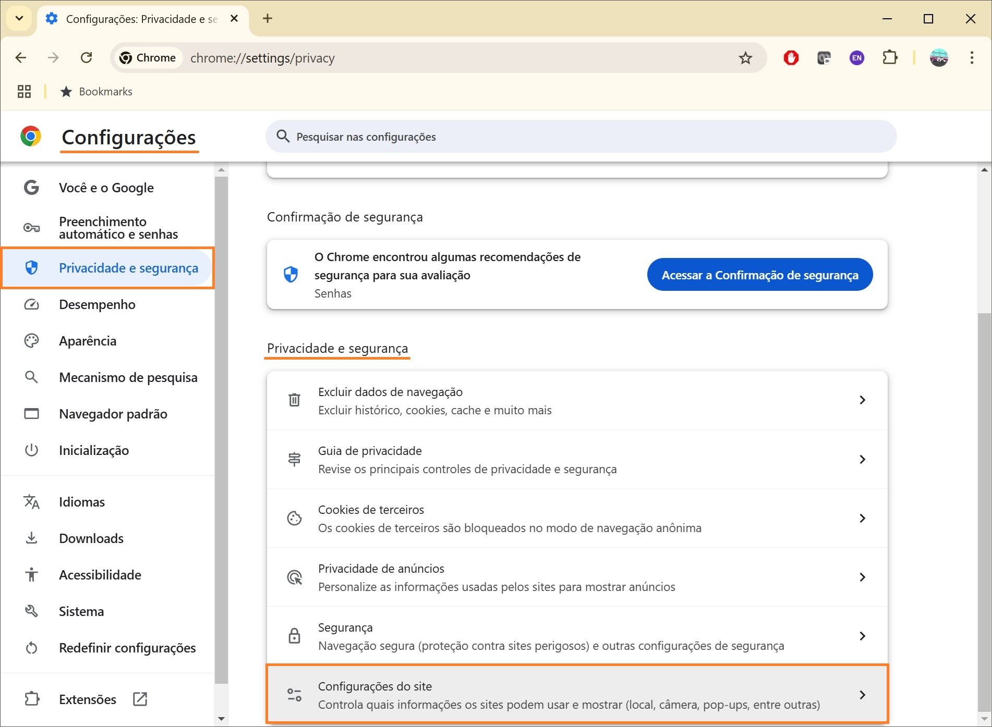This screenshot has height=727, width=992.
Task: Bookmark this page with the star icon
Action: [745, 58]
